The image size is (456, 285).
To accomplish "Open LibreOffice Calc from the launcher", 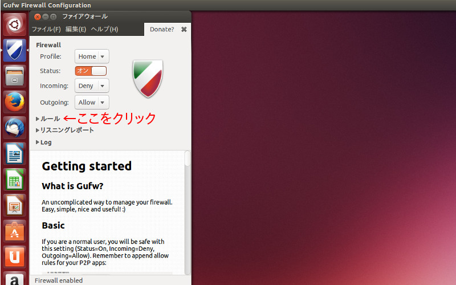I will (15, 180).
